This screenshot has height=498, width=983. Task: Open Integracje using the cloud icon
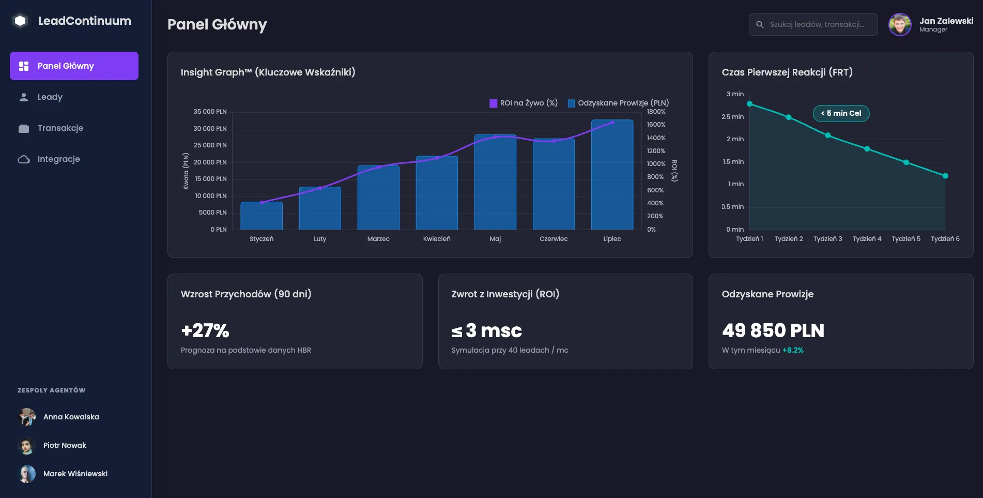coord(23,159)
